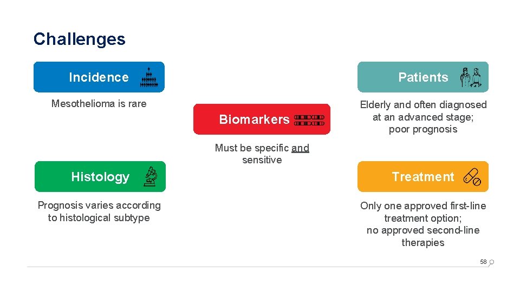Click the underlined word 'and'
The width and height of the screenshot is (520, 292).
[x=300, y=148]
